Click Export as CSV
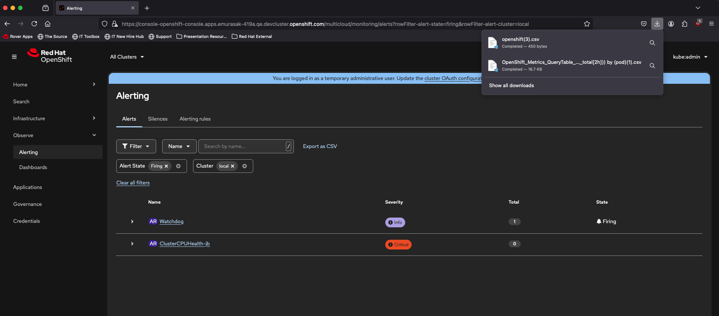Screen dimensions: 719x316 coord(320,146)
